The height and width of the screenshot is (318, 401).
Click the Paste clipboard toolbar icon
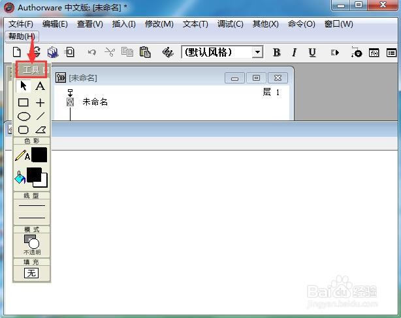tap(145, 52)
